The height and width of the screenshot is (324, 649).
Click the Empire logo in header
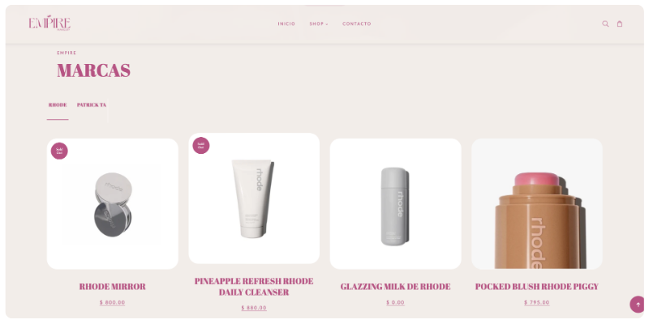coord(49,23)
